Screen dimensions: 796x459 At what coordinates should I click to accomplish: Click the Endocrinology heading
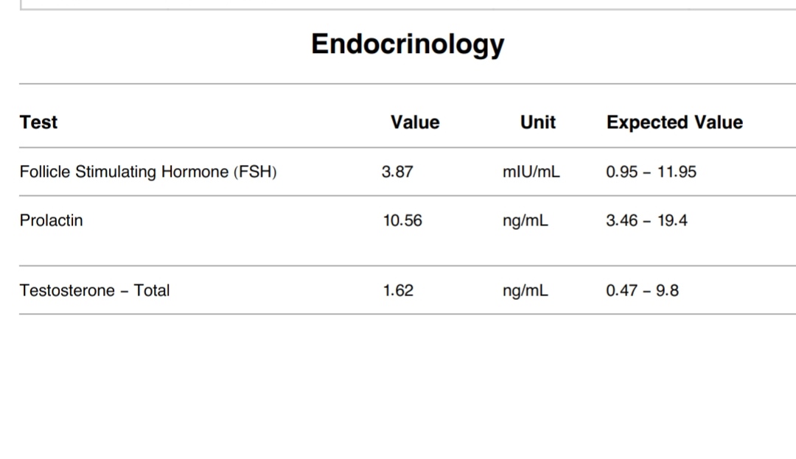pos(408,45)
